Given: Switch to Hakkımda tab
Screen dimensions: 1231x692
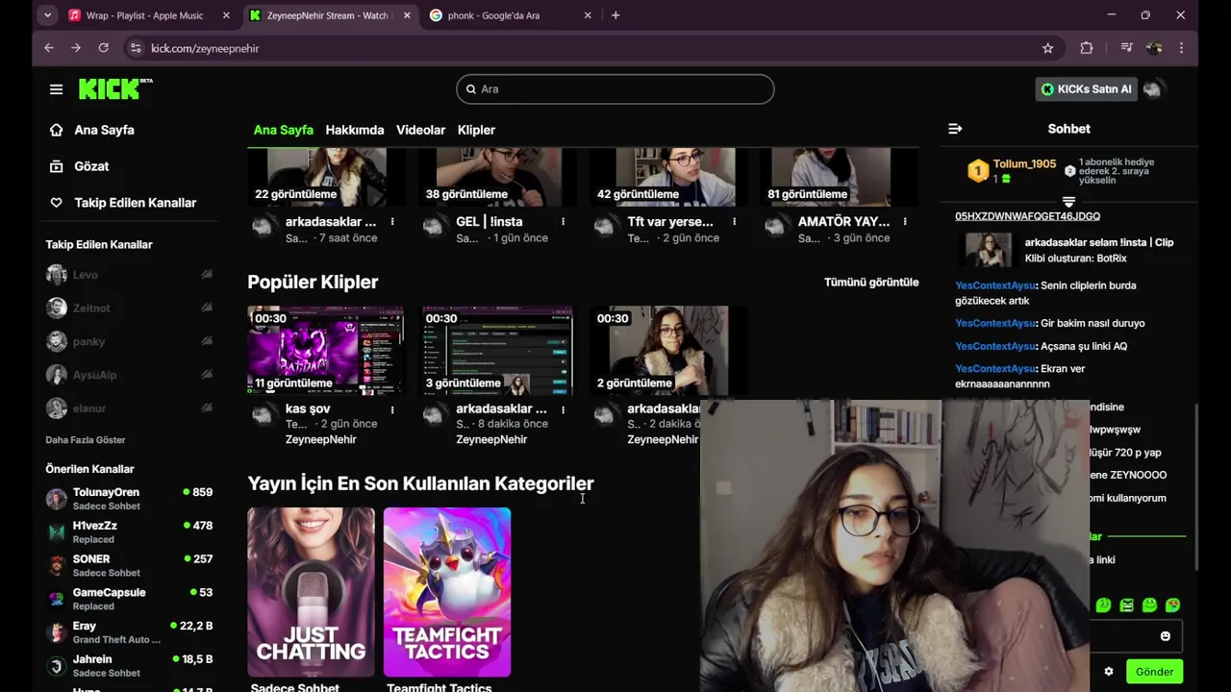Looking at the screenshot, I should pos(354,130).
